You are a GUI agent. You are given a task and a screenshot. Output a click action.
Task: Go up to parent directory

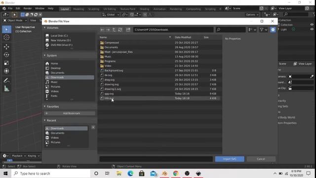pyautogui.click(x=114, y=30)
